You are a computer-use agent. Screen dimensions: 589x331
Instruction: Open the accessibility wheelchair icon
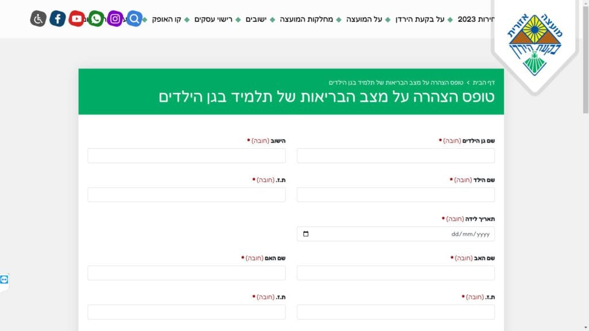coord(38,19)
